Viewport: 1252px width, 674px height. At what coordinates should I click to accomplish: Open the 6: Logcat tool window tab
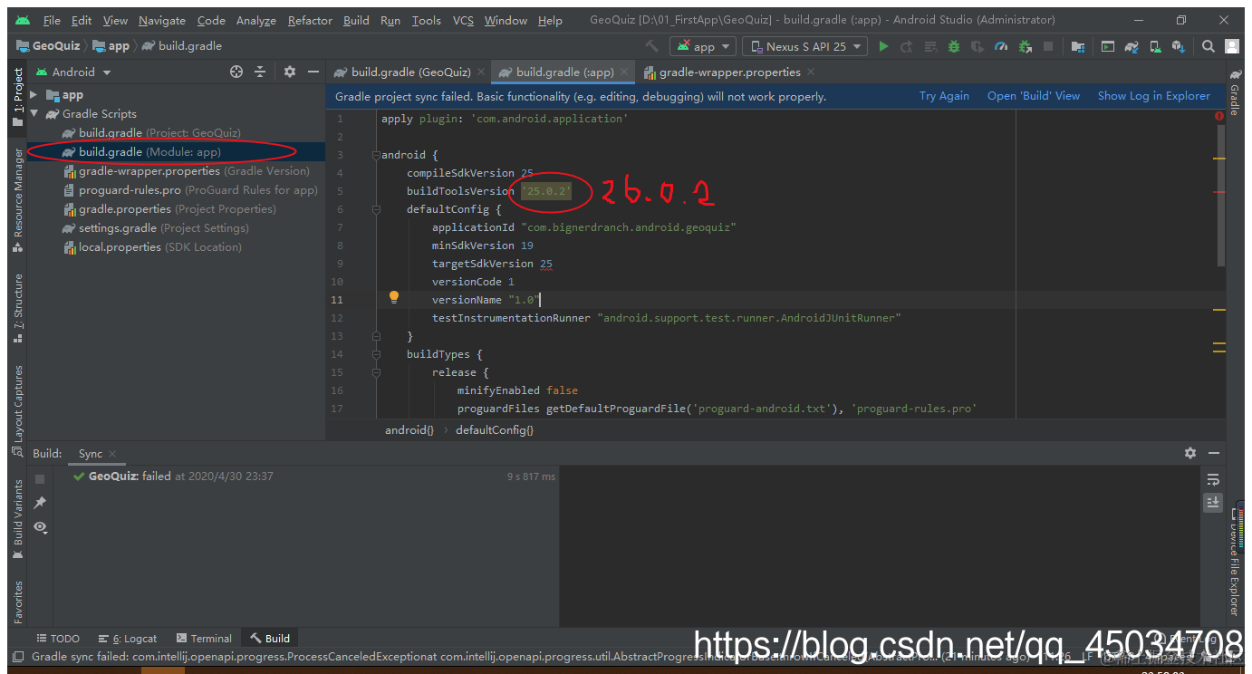128,639
